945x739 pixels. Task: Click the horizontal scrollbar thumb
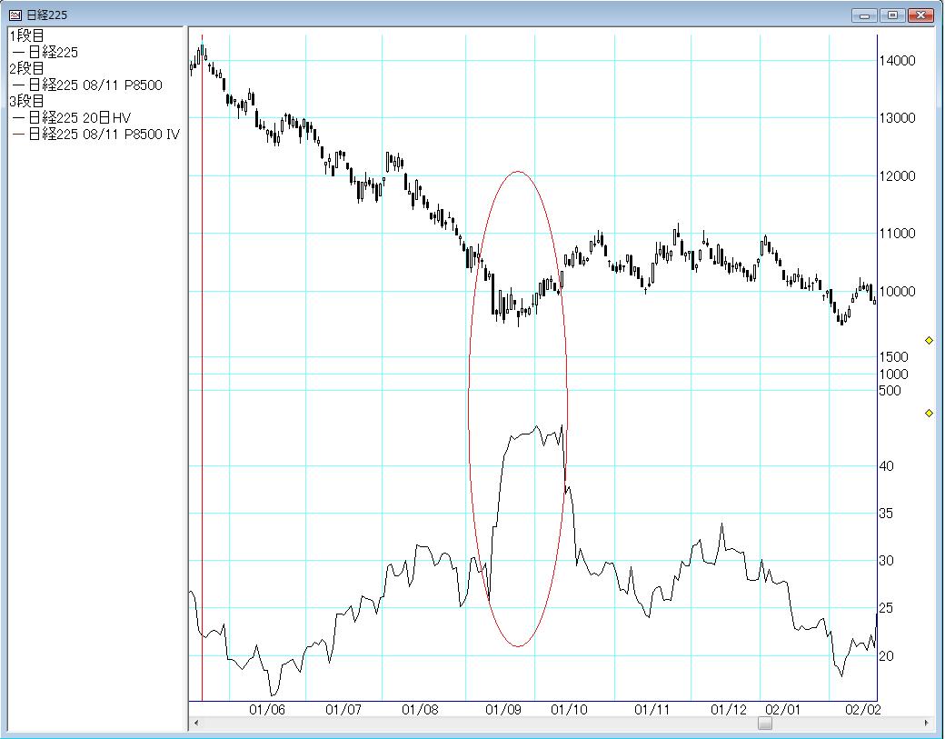click(x=765, y=724)
